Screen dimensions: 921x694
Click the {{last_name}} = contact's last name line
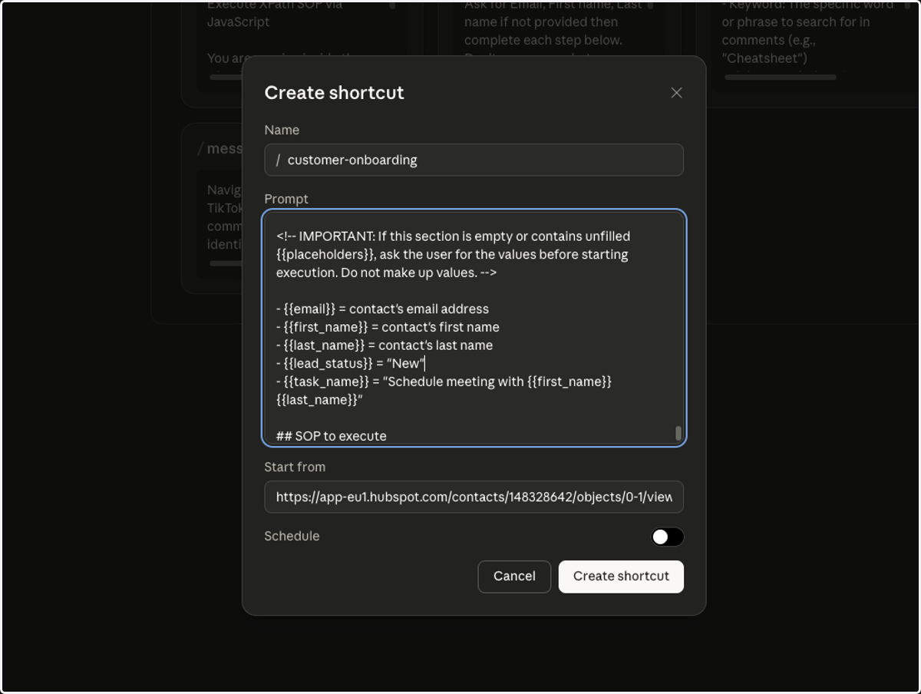point(385,345)
